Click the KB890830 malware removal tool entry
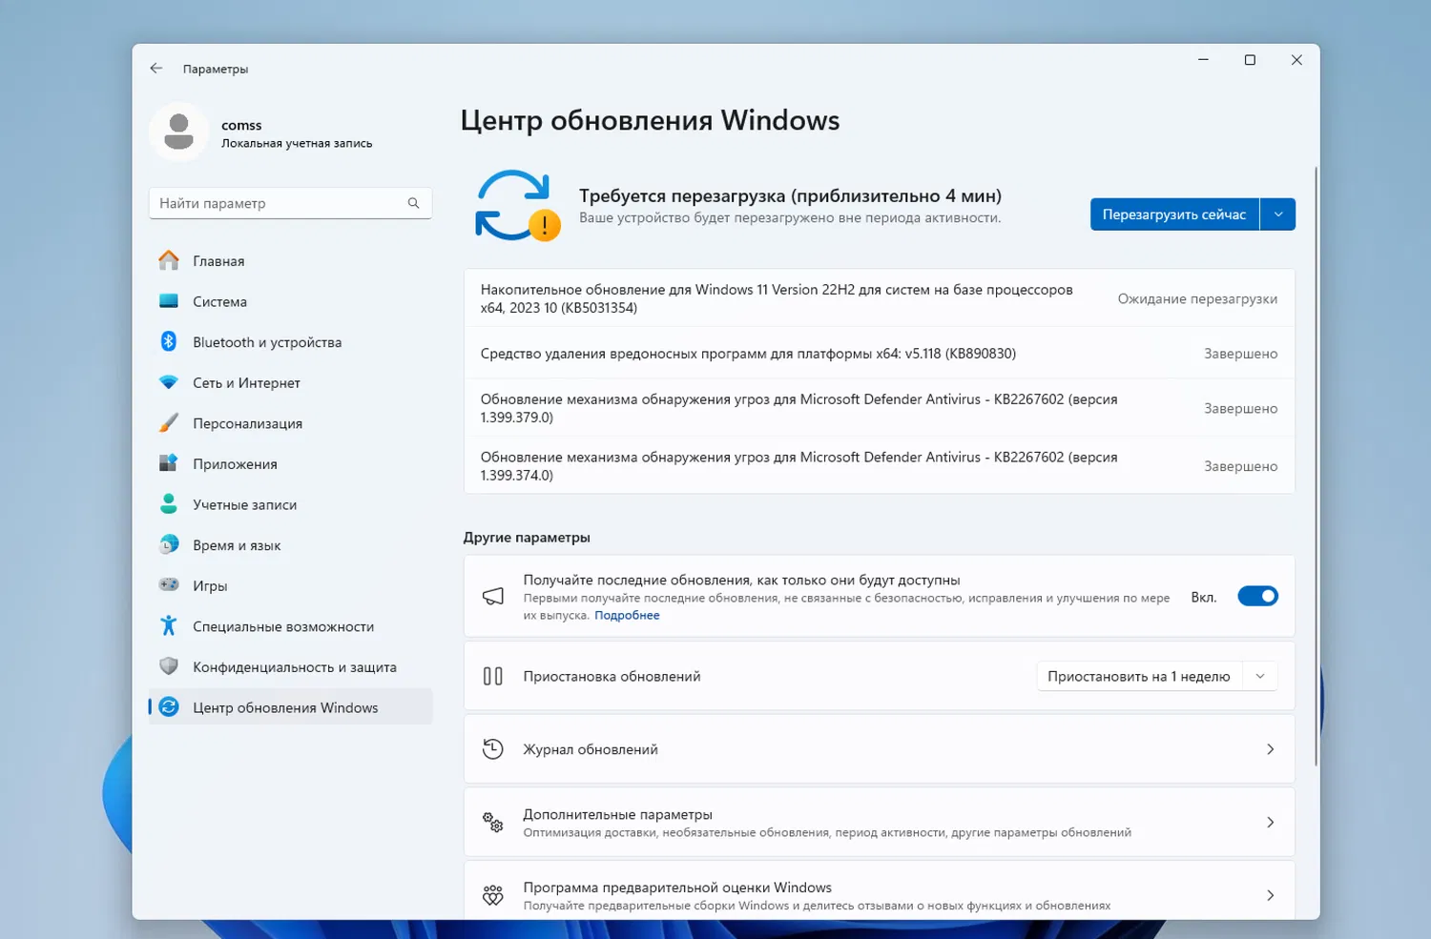This screenshot has width=1431, height=939. (879, 353)
